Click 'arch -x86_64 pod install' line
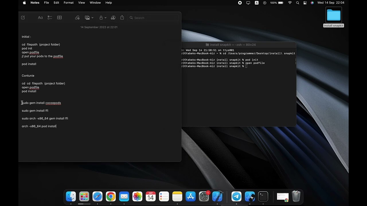Viewport: 367px width, 206px height. pyautogui.click(x=39, y=126)
